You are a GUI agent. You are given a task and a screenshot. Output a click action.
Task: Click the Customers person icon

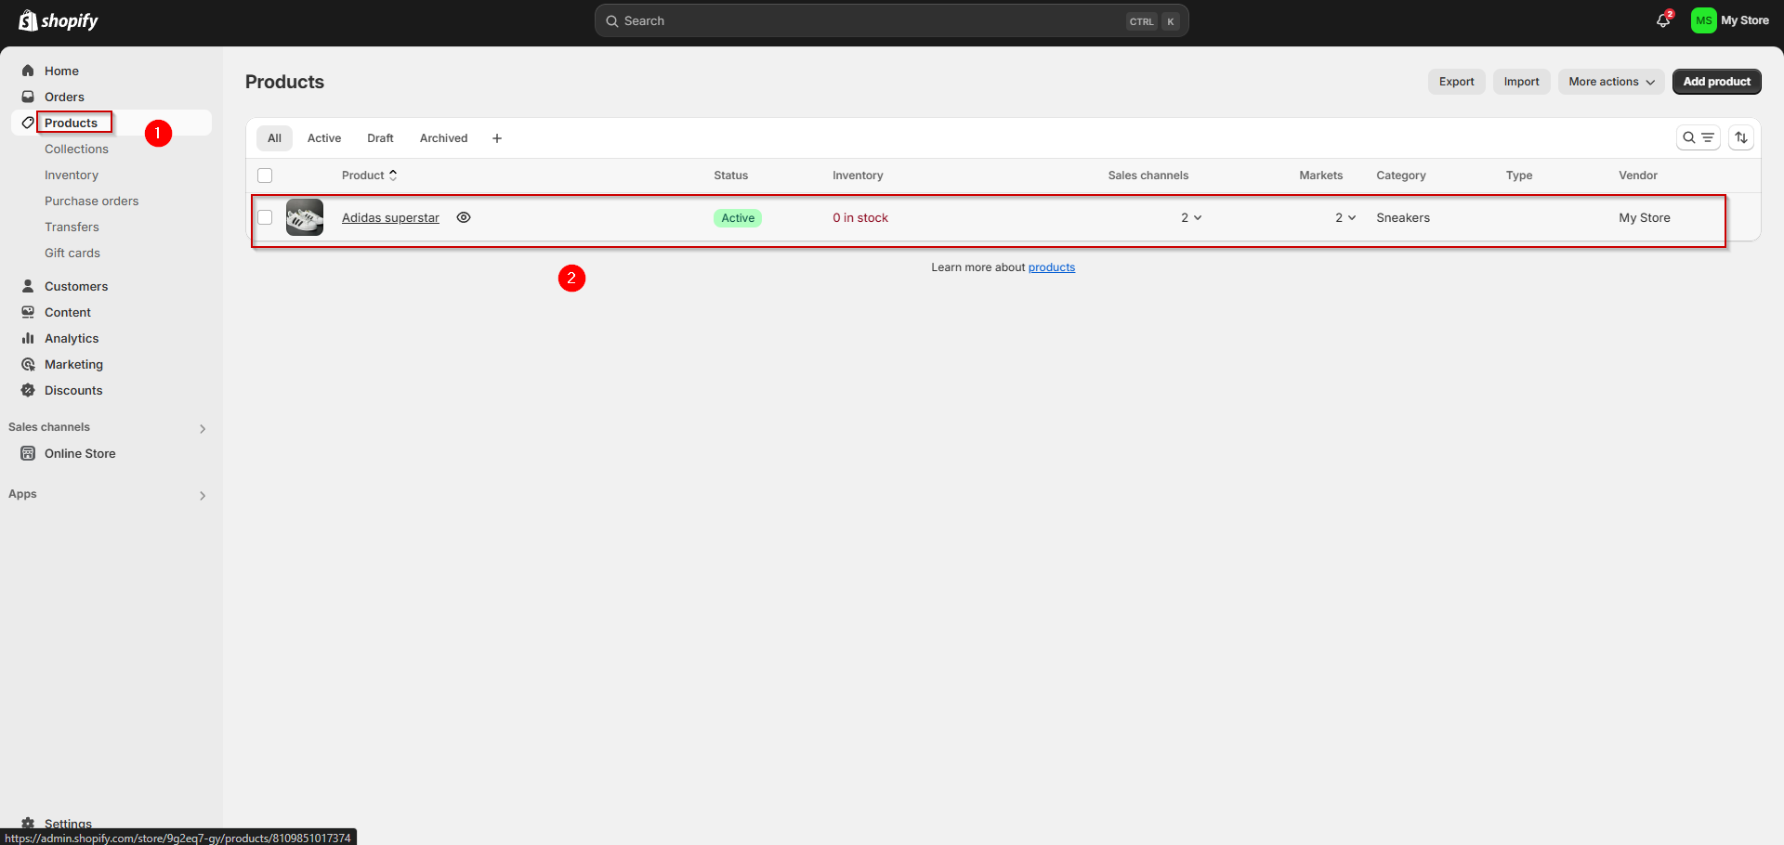click(28, 286)
